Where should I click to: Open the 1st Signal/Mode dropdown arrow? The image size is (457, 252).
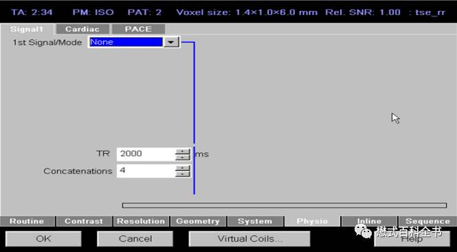click(171, 43)
